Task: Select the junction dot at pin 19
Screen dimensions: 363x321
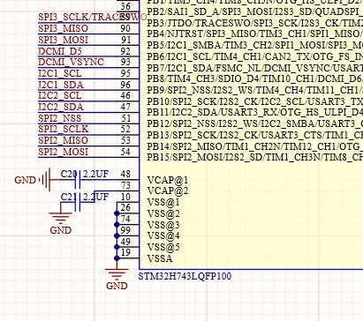Action: click(117, 258)
